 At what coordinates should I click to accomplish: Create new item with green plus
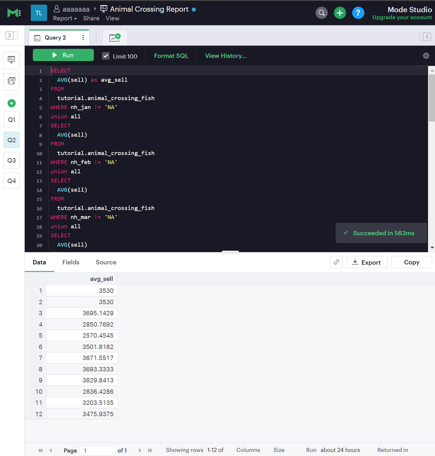pos(340,13)
